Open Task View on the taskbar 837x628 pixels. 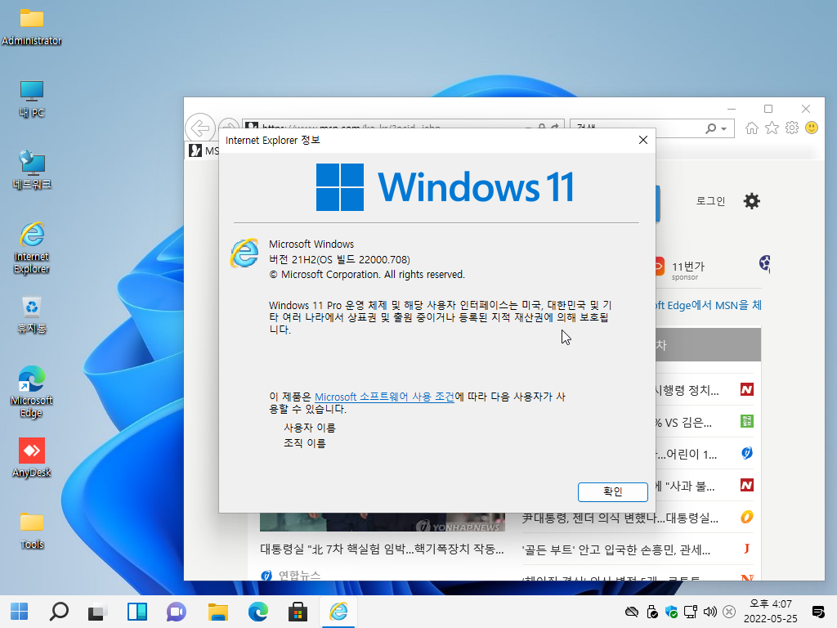(x=98, y=612)
